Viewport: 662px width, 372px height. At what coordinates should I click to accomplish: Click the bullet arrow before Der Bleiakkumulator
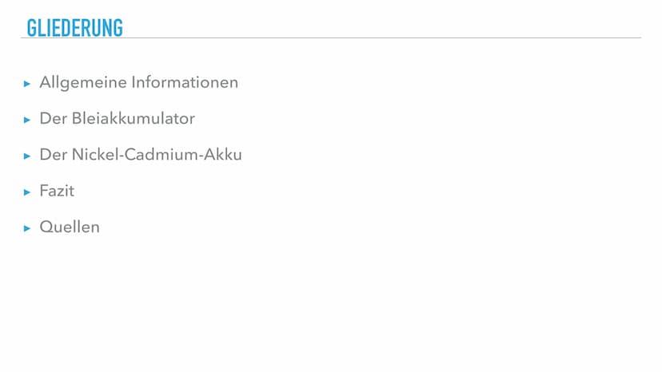[27, 120]
